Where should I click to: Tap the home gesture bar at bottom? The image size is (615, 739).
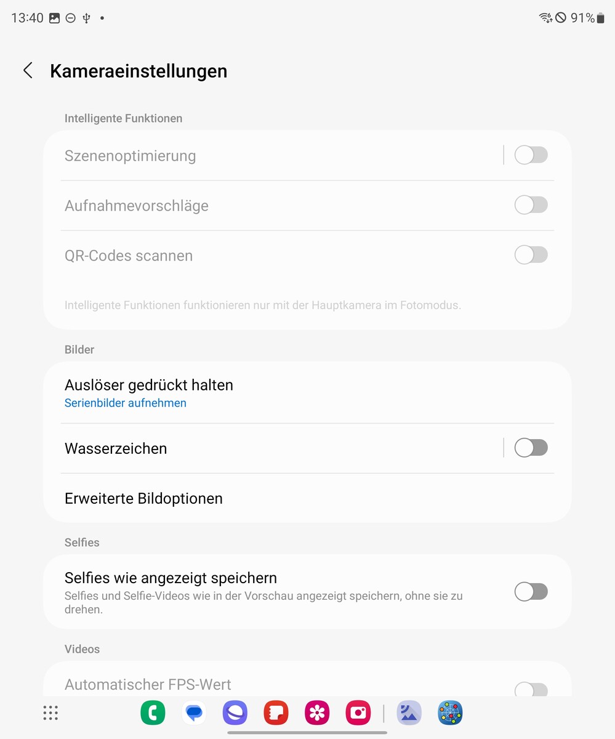pyautogui.click(x=307, y=733)
